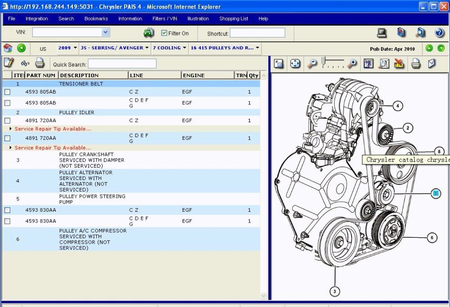The image size is (450, 307).
Task: Click the Quick Search input field
Action: coord(122,64)
